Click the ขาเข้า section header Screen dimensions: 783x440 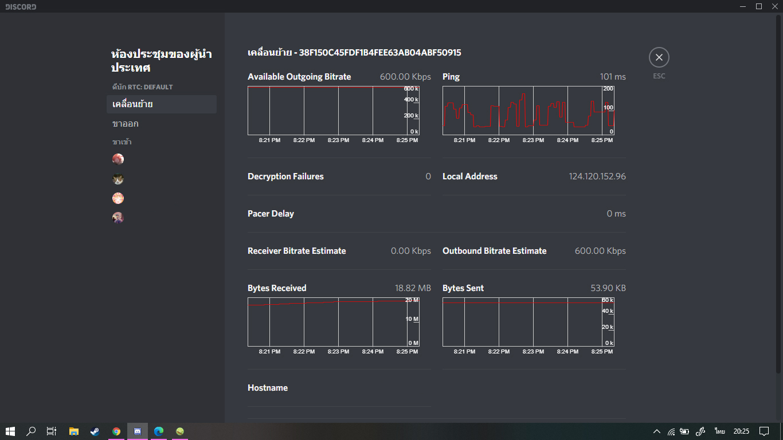(122, 142)
